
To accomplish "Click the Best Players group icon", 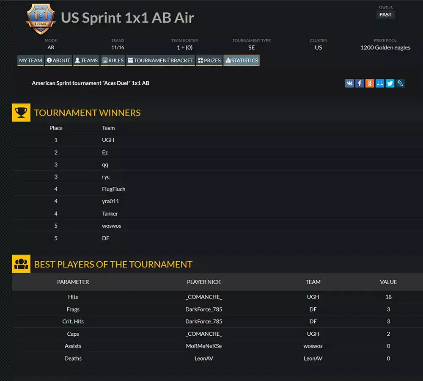I will (x=21, y=264).
